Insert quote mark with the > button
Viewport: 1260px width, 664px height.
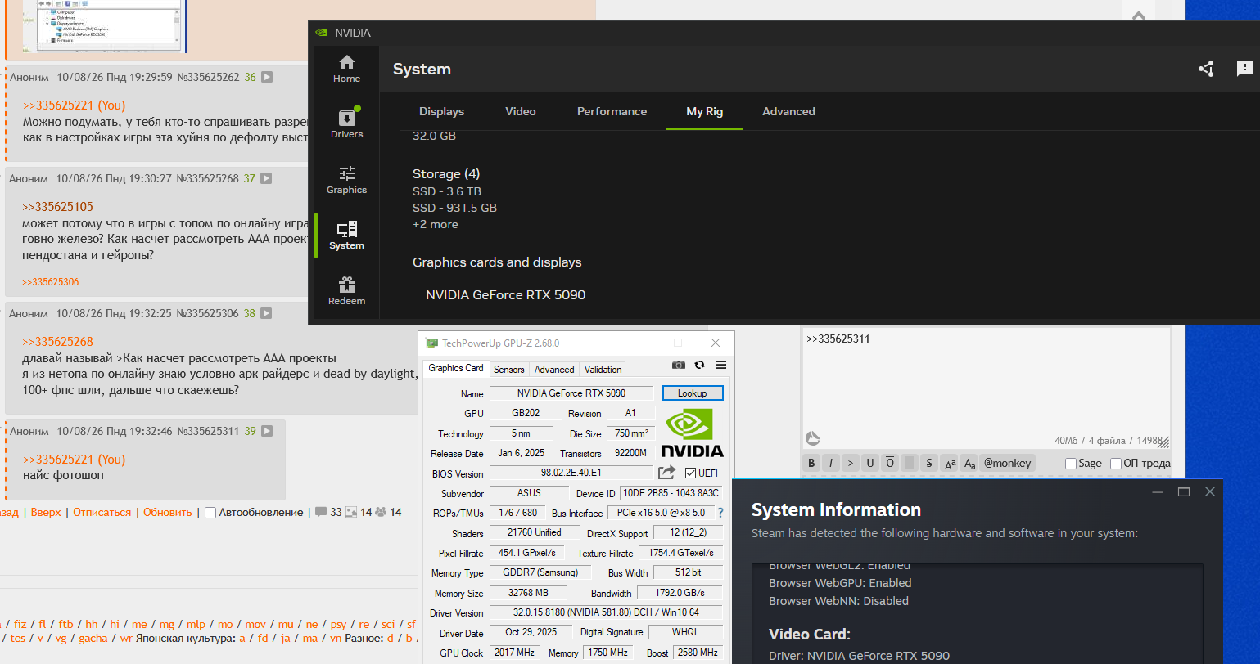(x=851, y=463)
